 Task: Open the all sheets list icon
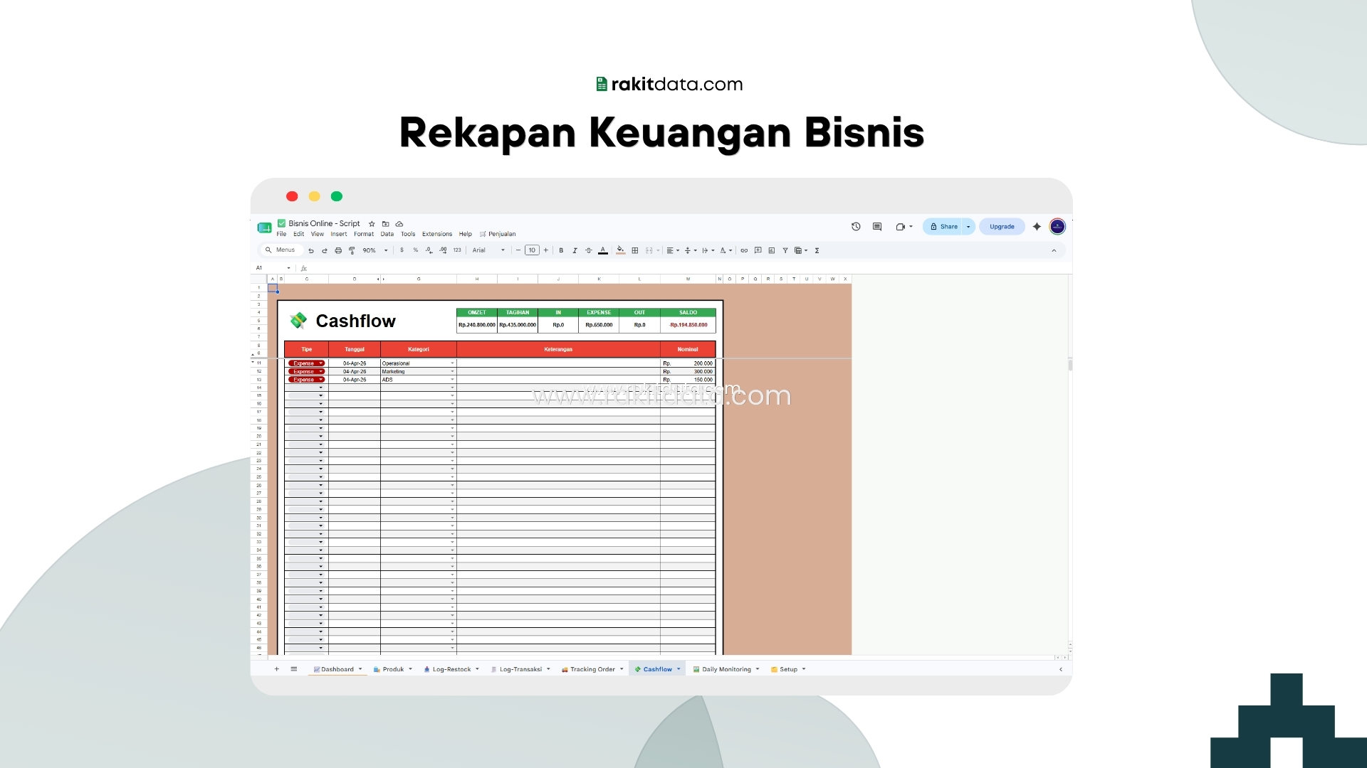click(x=294, y=669)
